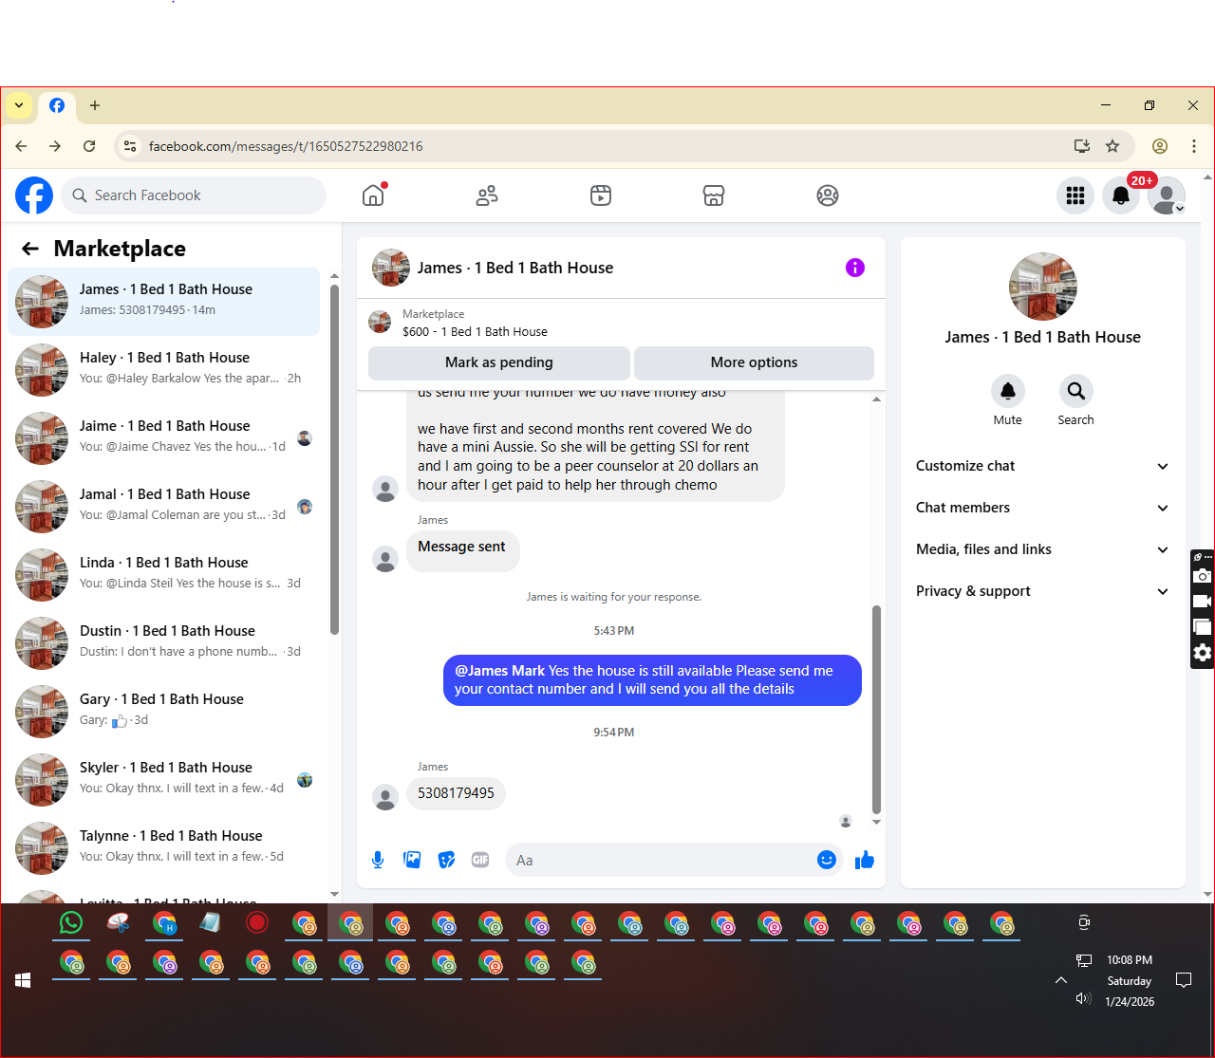Open a new browser tab

95,105
